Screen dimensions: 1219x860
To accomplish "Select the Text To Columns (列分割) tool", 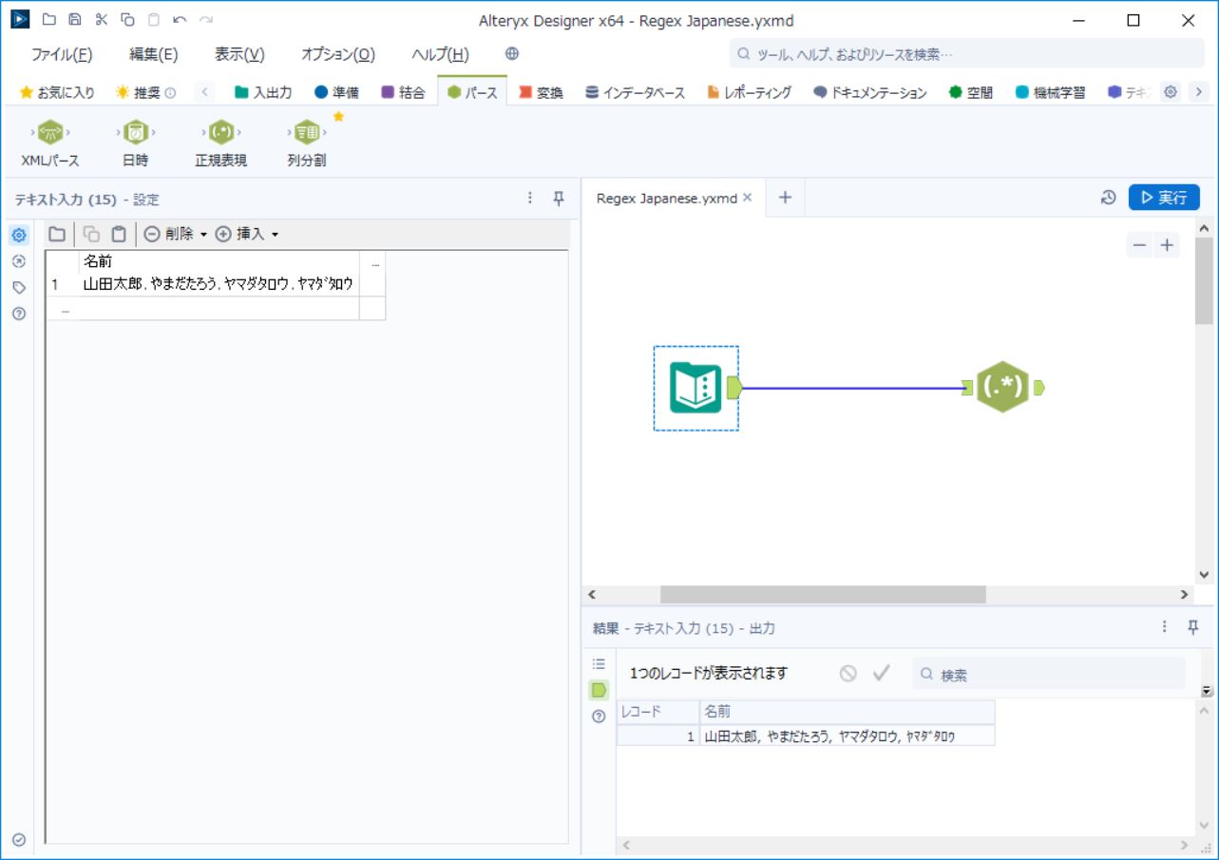I will click(x=306, y=132).
